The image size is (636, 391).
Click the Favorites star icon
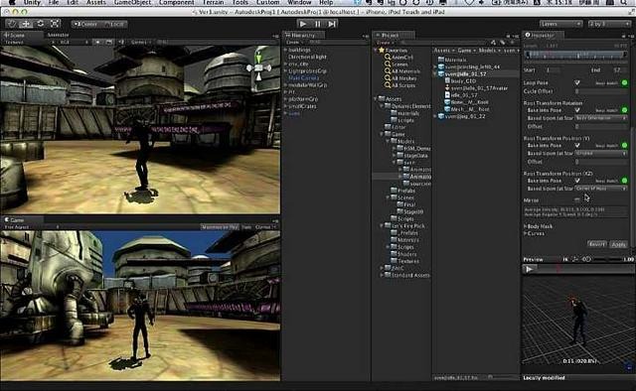(x=382, y=51)
